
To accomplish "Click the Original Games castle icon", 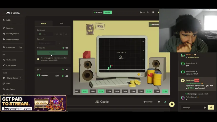I will 4,78.
